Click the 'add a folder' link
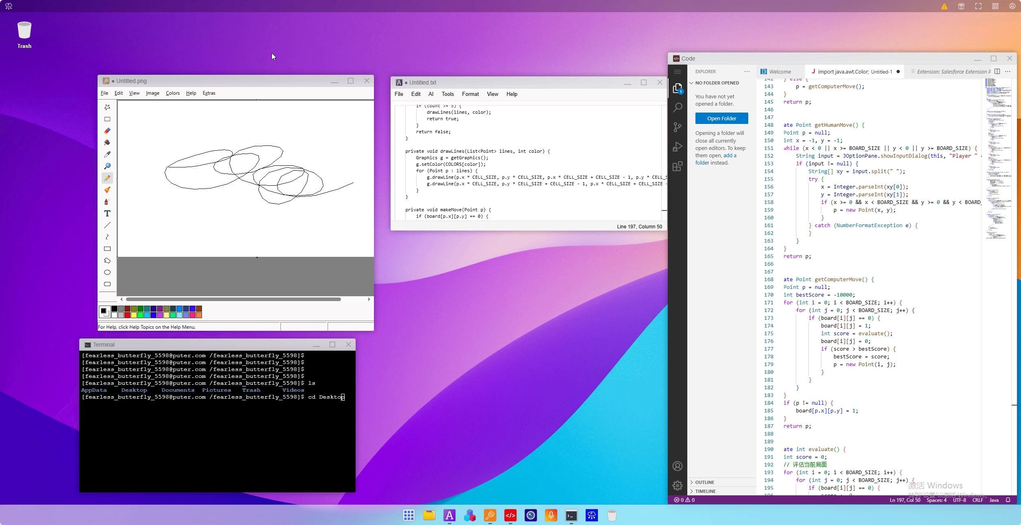Viewport: 1021px width, 525px height. [730, 156]
